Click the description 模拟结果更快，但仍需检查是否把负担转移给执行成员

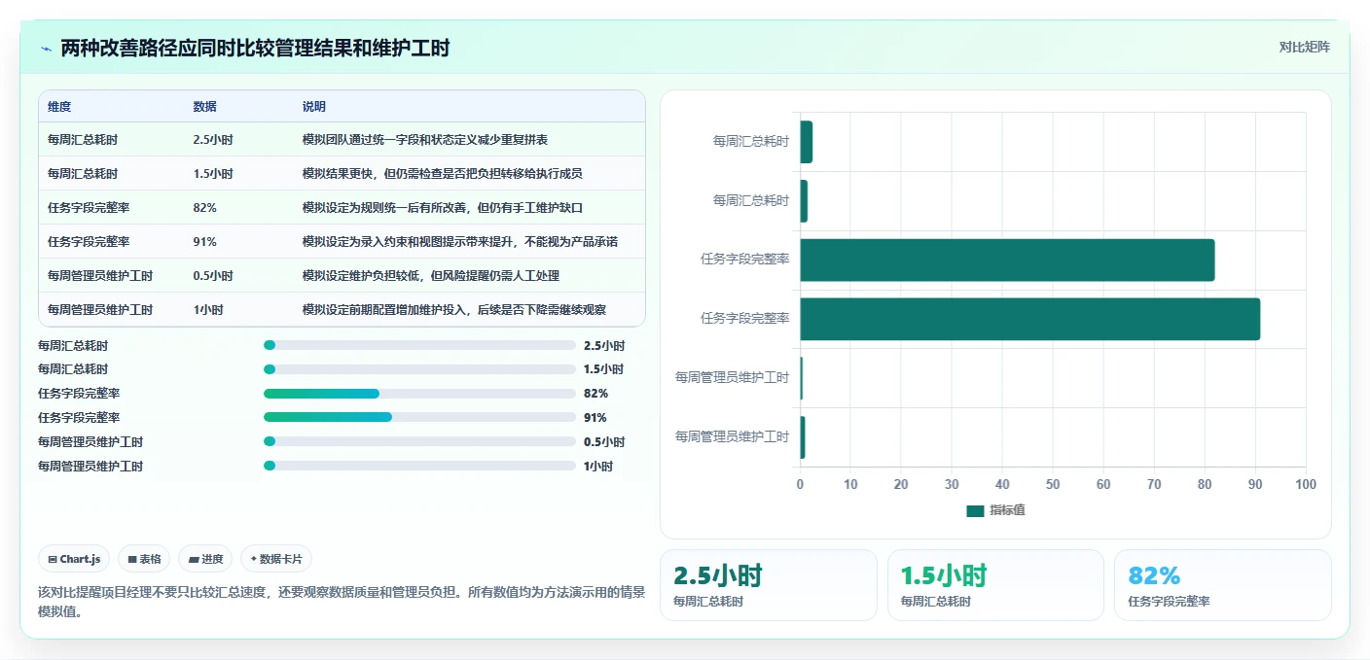tap(443, 174)
